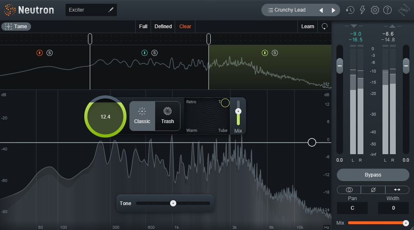The image size is (414, 230).
Task: Click the input RMS value -16.5
Action: tap(356, 39)
